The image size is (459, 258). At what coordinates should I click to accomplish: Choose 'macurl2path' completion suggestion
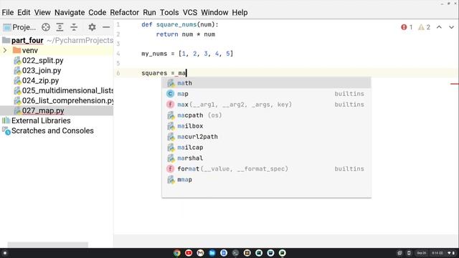coord(266,137)
